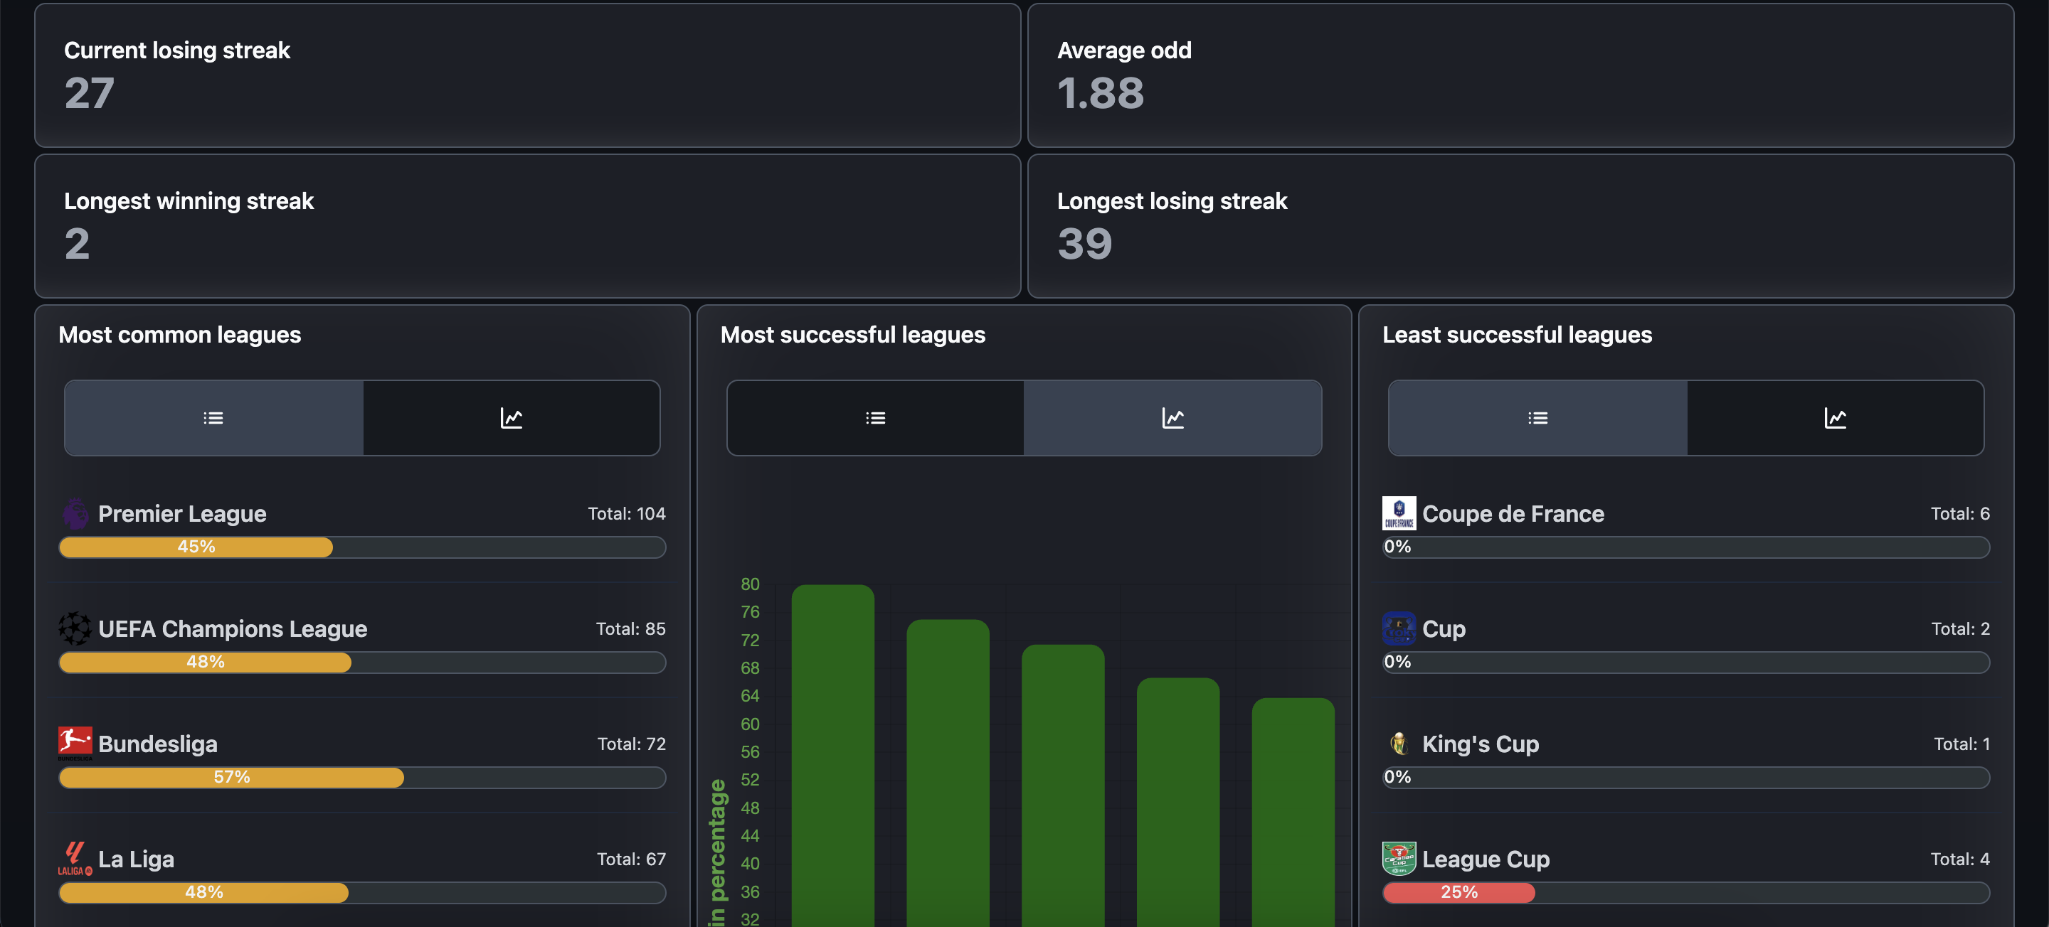Select chart view in Most successful leagues
The image size is (2049, 927).
[x=1172, y=417]
